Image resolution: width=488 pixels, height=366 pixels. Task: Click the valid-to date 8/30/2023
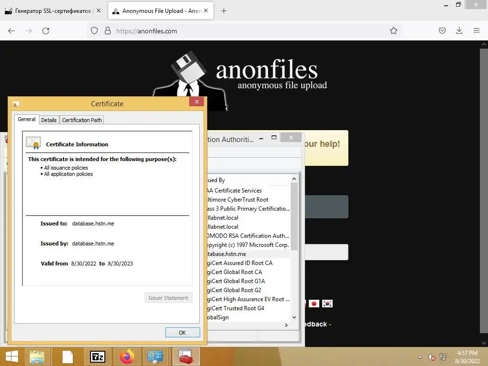[x=121, y=264]
